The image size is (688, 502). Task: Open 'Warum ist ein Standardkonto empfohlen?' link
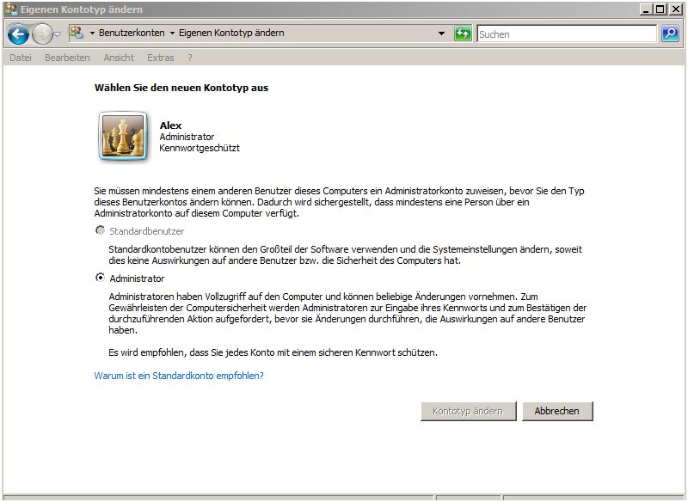(x=179, y=376)
